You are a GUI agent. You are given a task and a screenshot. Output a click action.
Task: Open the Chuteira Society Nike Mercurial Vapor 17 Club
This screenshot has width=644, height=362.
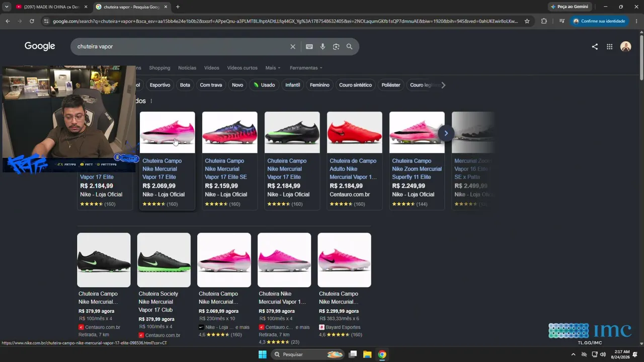(164, 285)
